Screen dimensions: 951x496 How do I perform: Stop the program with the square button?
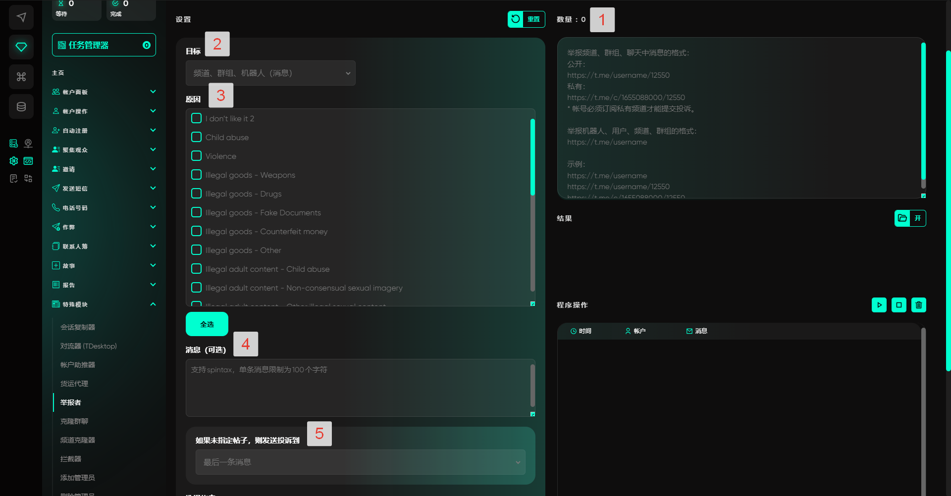(x=898, y=305)
